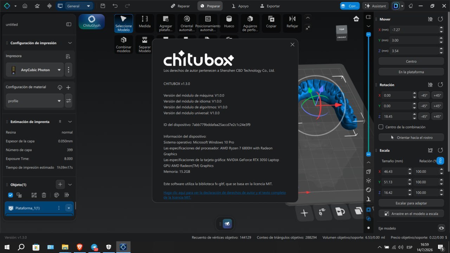
Task: Click the save project icon
Action: coord(103,6)
